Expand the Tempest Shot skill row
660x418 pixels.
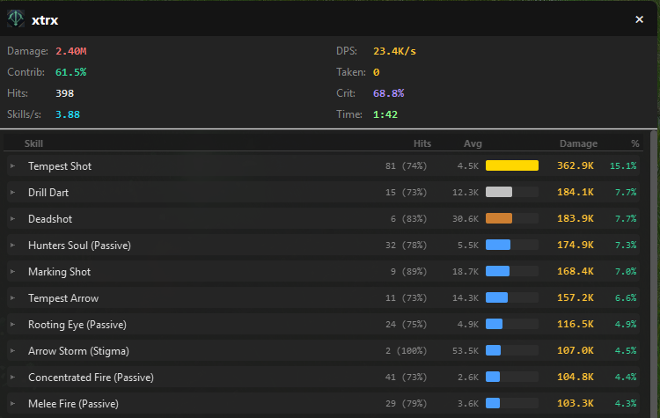point(12,165)
